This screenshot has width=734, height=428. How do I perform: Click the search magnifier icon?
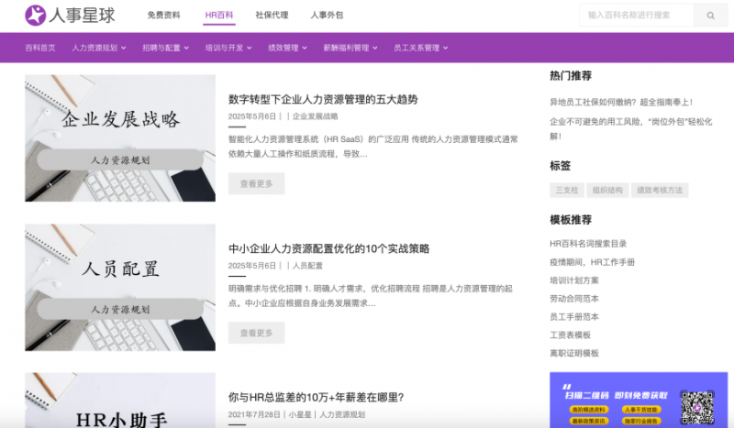pyautogui.click(x=710, y=16)
